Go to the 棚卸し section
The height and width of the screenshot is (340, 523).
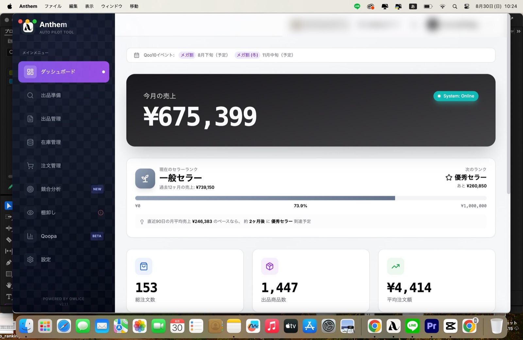coord(64,212)
